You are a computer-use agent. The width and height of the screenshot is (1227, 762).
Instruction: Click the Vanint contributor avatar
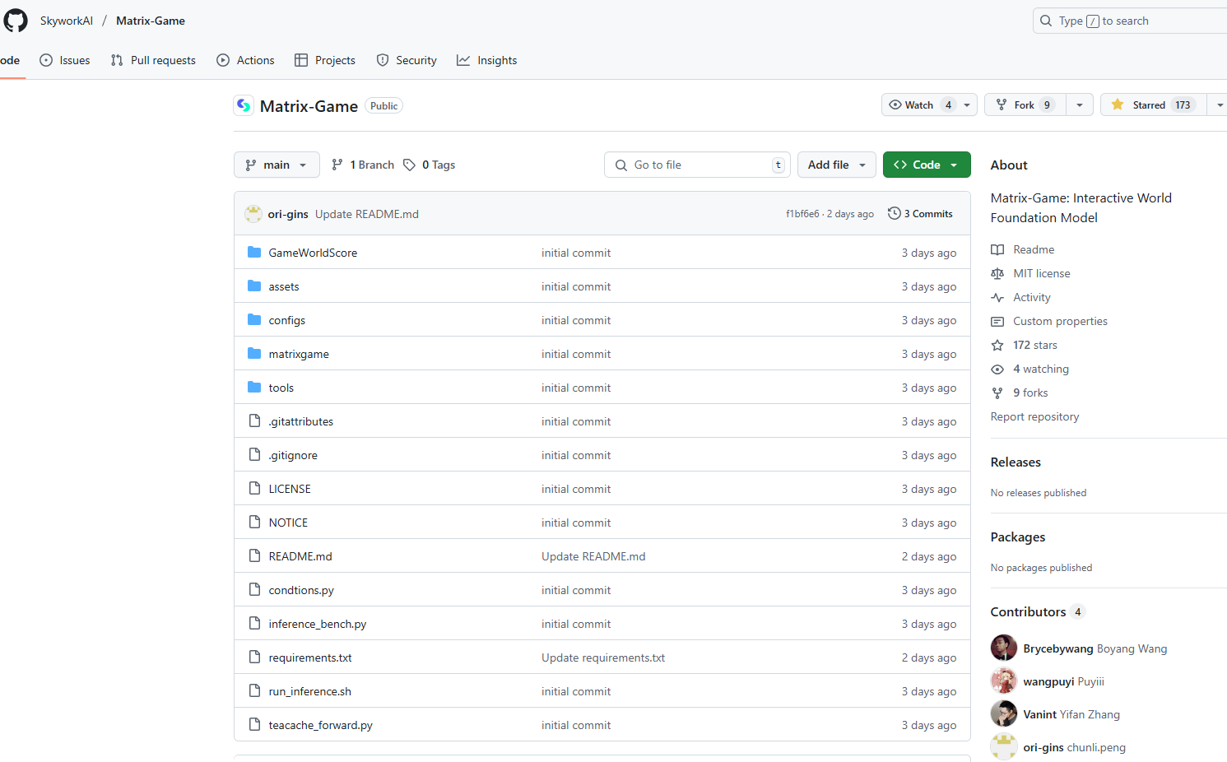pyautogui.click(x=1004, y=713)
